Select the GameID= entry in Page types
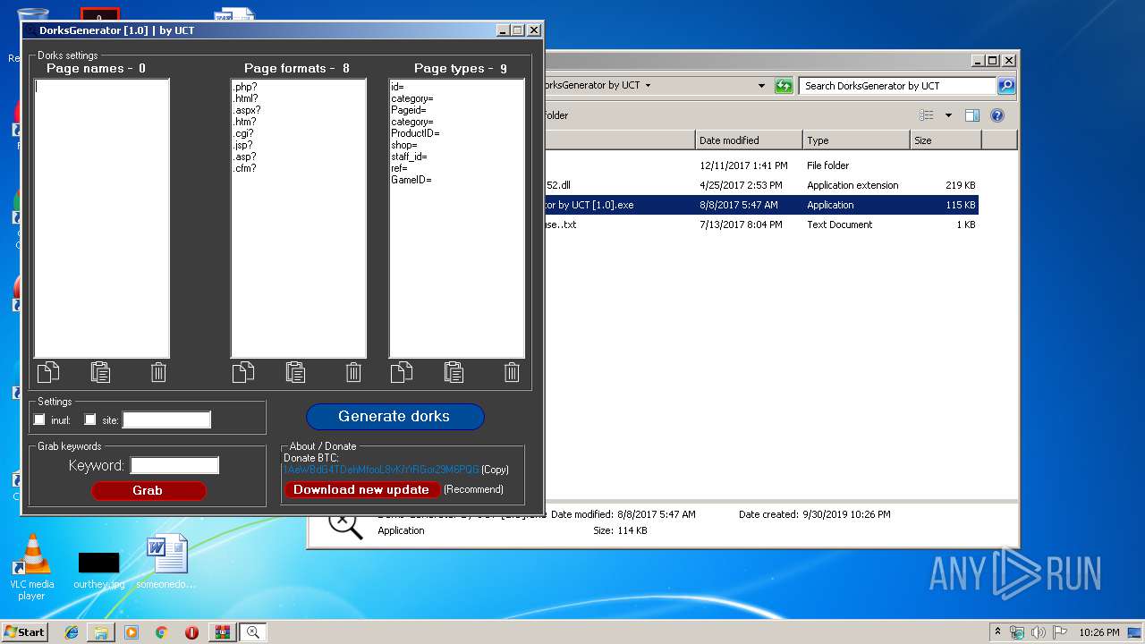The width and height of the screenshot is (1145, 644). click(x=411, y=180)
